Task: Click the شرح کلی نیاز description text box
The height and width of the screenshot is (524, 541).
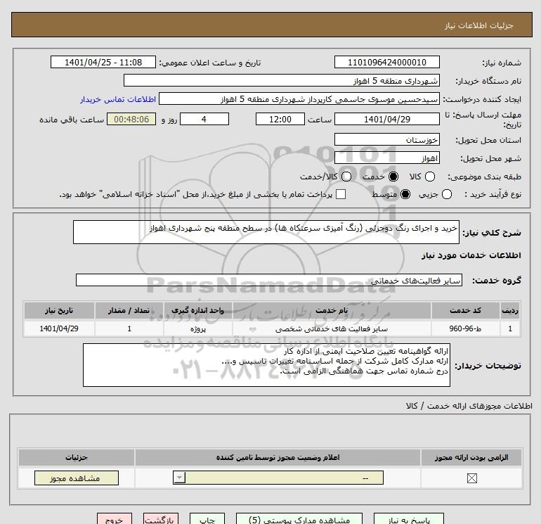Action: click(x=266, y=232)
